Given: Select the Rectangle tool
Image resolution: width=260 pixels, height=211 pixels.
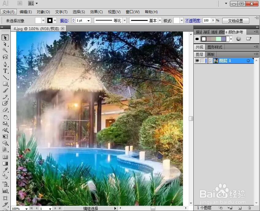Looking at the screenshot, I should pyautogui.click(x=5, y=84).
